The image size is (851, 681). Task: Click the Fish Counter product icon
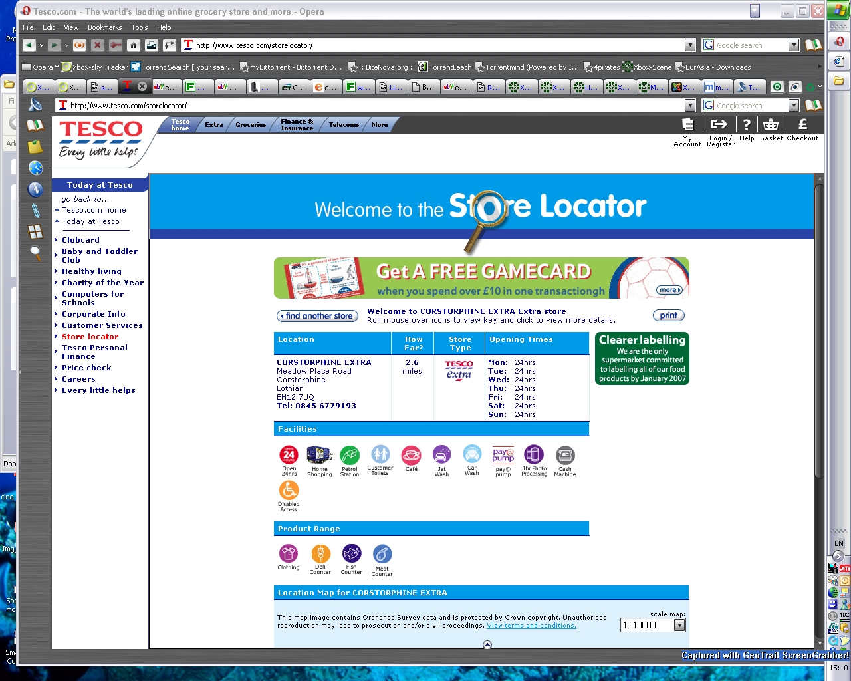pyautogui.click(x=352, y=553)
